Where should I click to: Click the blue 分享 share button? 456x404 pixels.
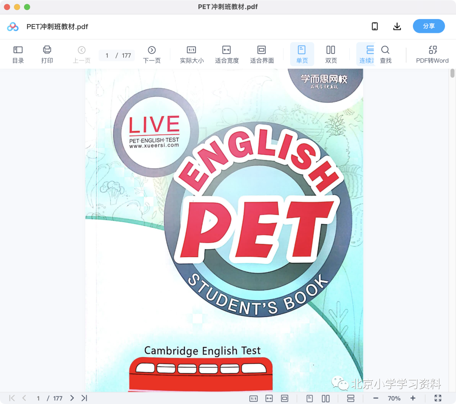429,26
